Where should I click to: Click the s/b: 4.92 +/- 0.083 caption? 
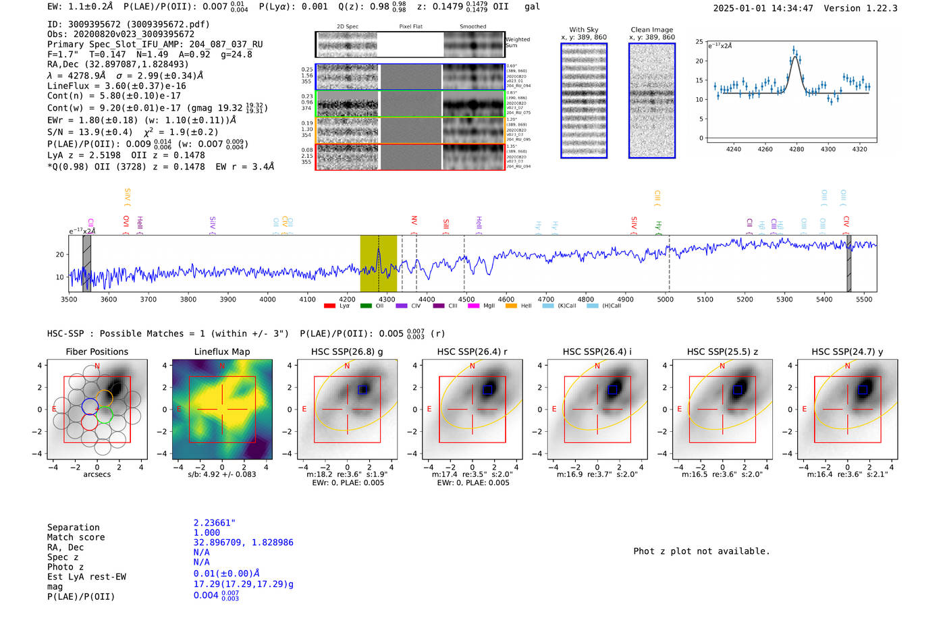click(x=222, y=474)
